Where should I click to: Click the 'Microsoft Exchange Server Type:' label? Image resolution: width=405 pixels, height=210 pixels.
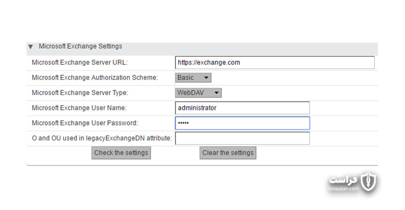80,93
